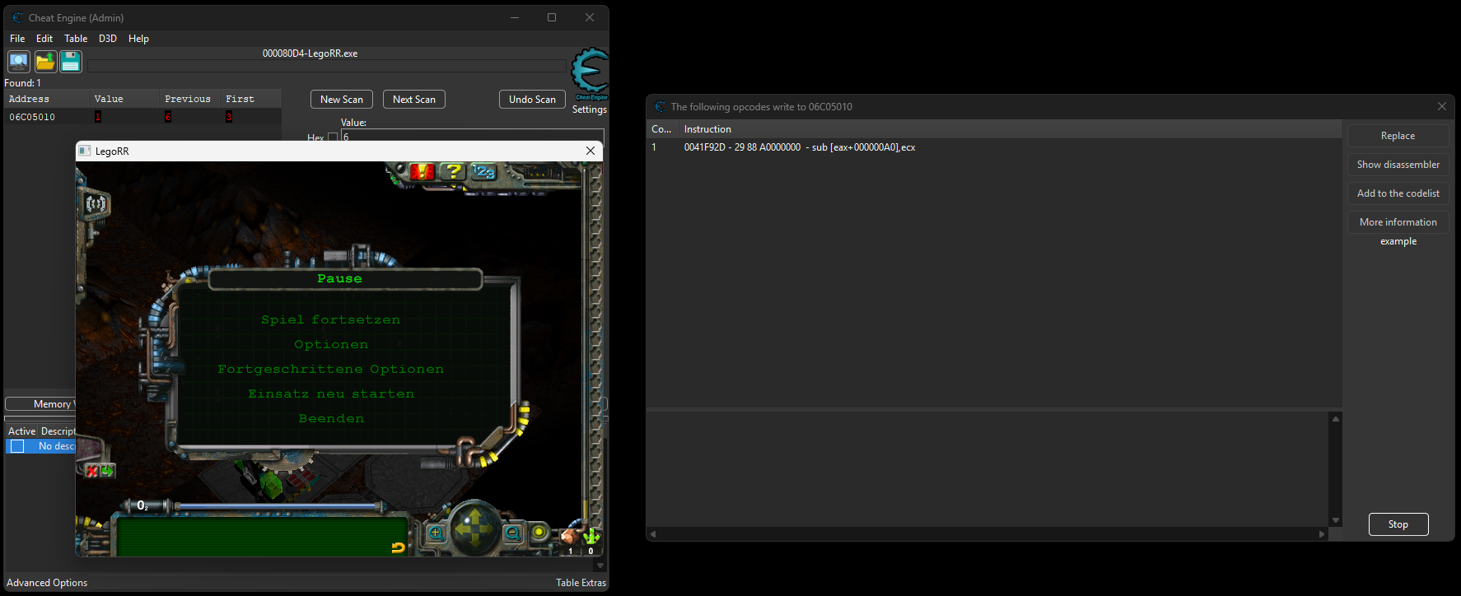Click the Address column header in the results list

point(46,99)
